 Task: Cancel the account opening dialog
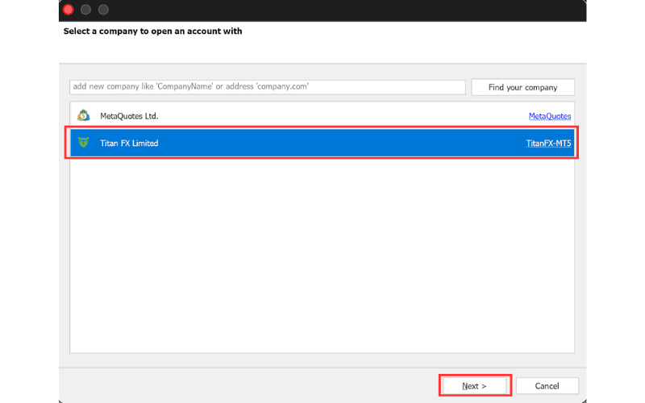tap(547, 386)
